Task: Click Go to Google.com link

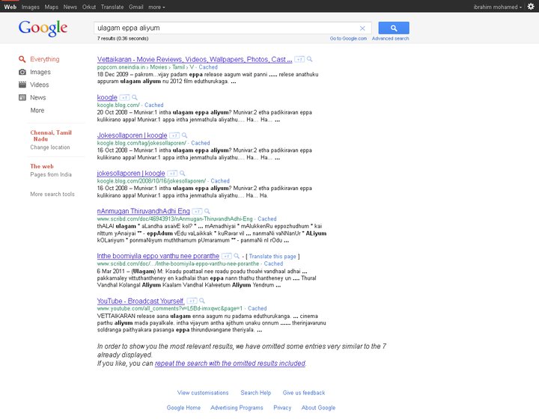Action: pyautogui.click(x=348, y=38)
